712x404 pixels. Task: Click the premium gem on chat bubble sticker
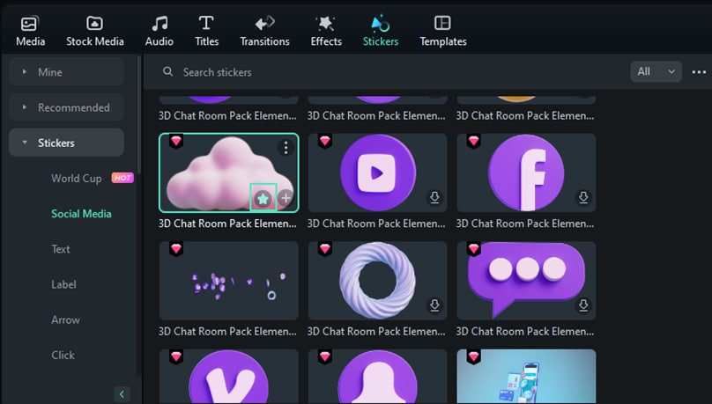point(473,249)
